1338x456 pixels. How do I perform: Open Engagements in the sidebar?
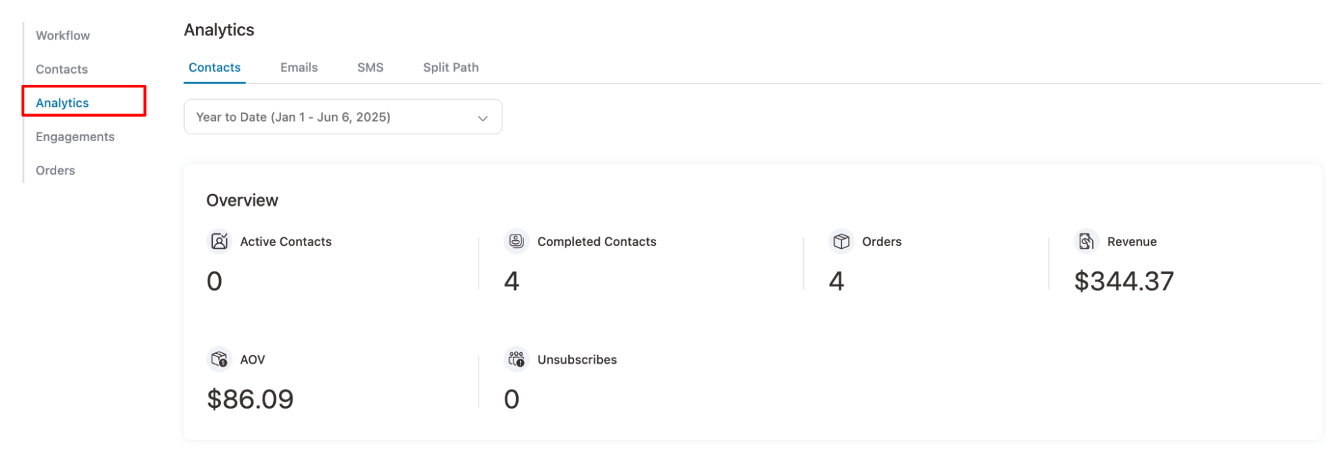75,137
